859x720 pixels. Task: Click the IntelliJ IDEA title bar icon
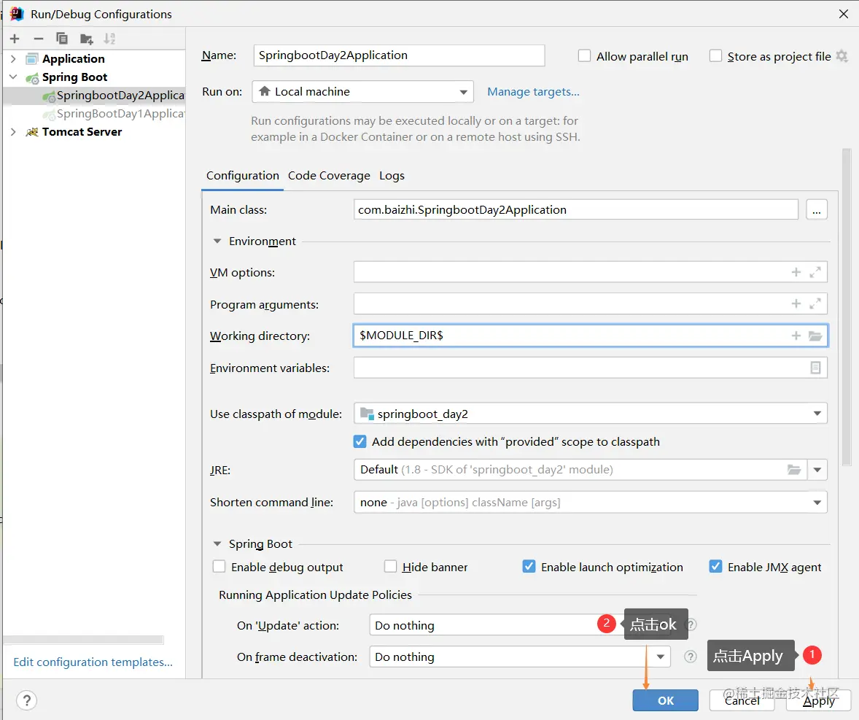tap(17, 14)
